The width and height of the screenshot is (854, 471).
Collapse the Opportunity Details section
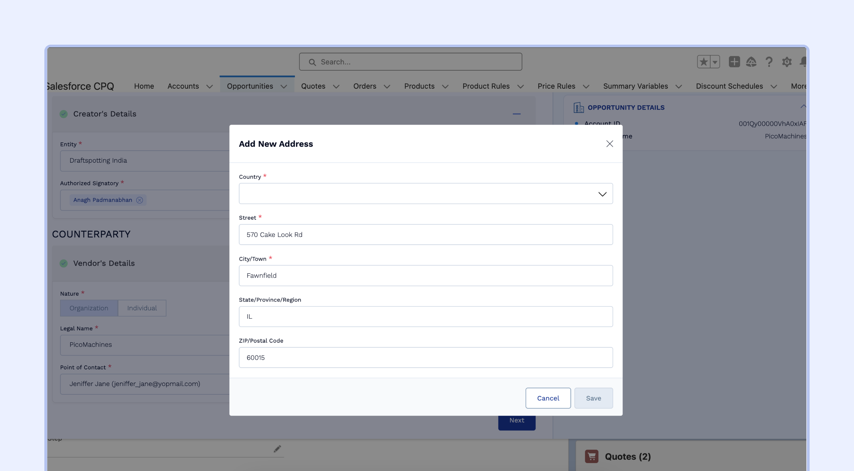pyautogui.click(x=803, y=106)
